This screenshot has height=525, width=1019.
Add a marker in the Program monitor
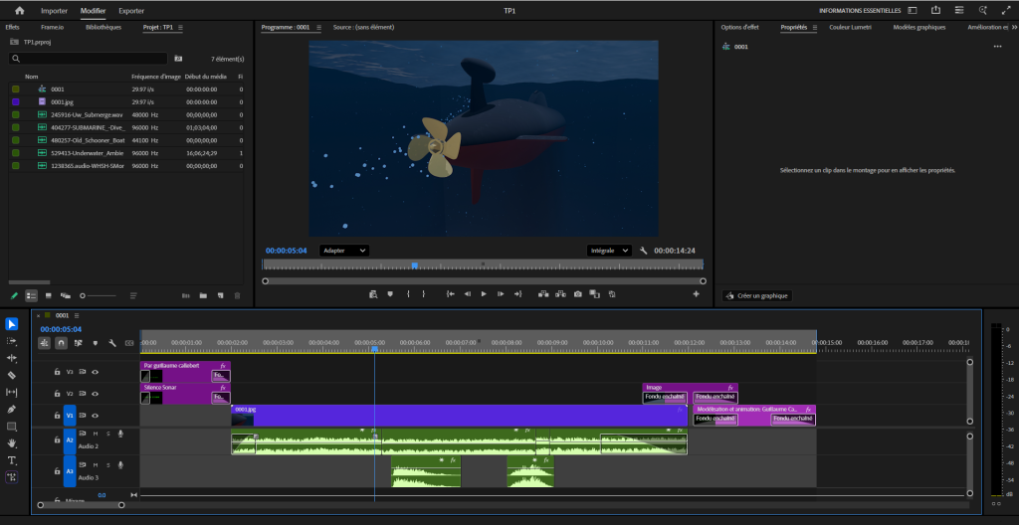click(x=389, y=294)
